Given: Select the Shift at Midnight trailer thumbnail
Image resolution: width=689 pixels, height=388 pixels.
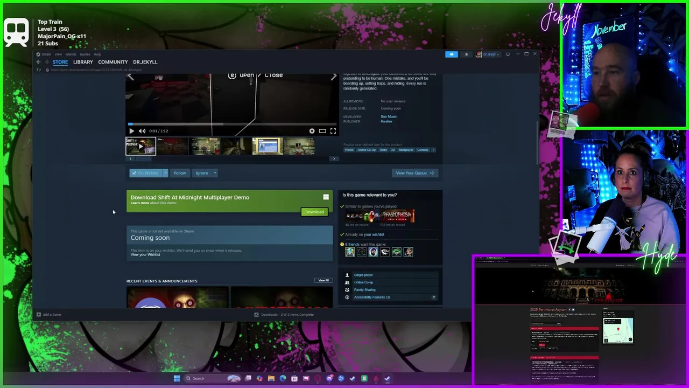Looking at the screenshot, I should pyautogui.click(x=140, y=146).
